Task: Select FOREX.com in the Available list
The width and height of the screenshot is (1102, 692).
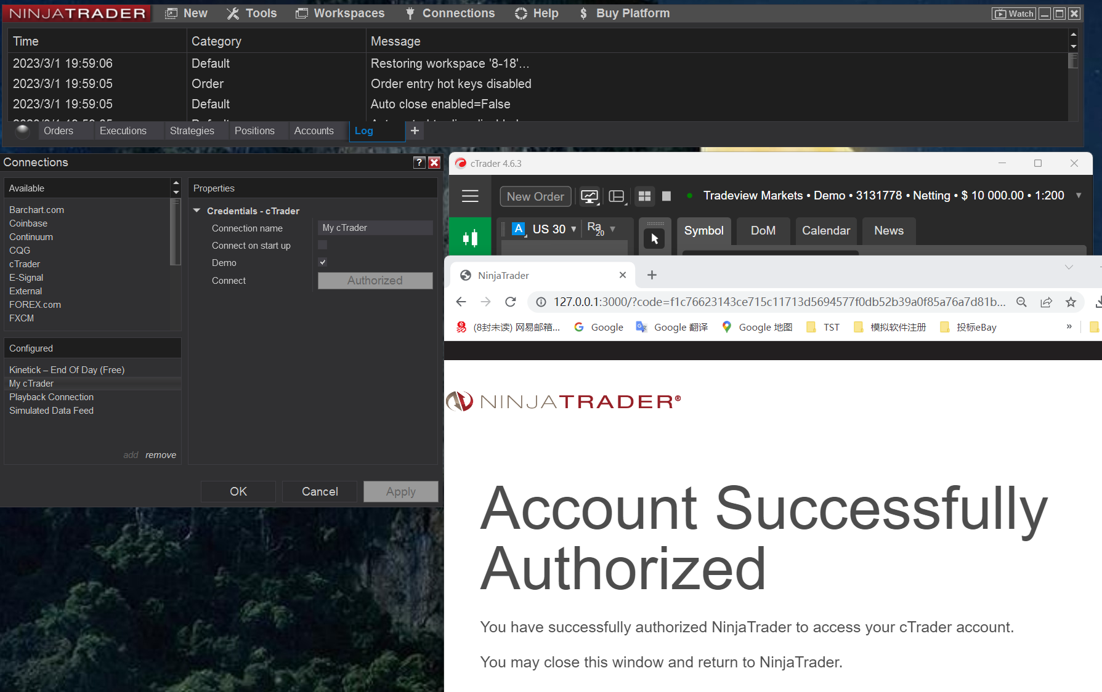Action: 35,305
